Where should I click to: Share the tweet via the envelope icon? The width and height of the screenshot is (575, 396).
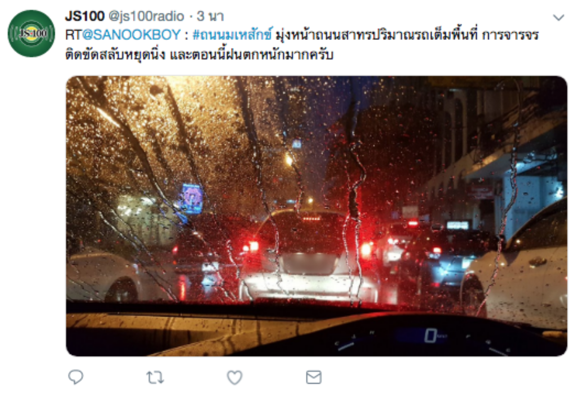tap(314, 377)
